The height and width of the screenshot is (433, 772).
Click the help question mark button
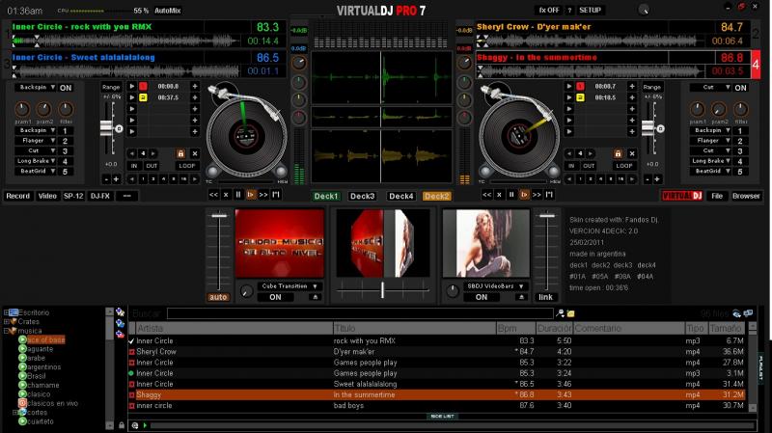pyautogui.click(x=569, y=10)
